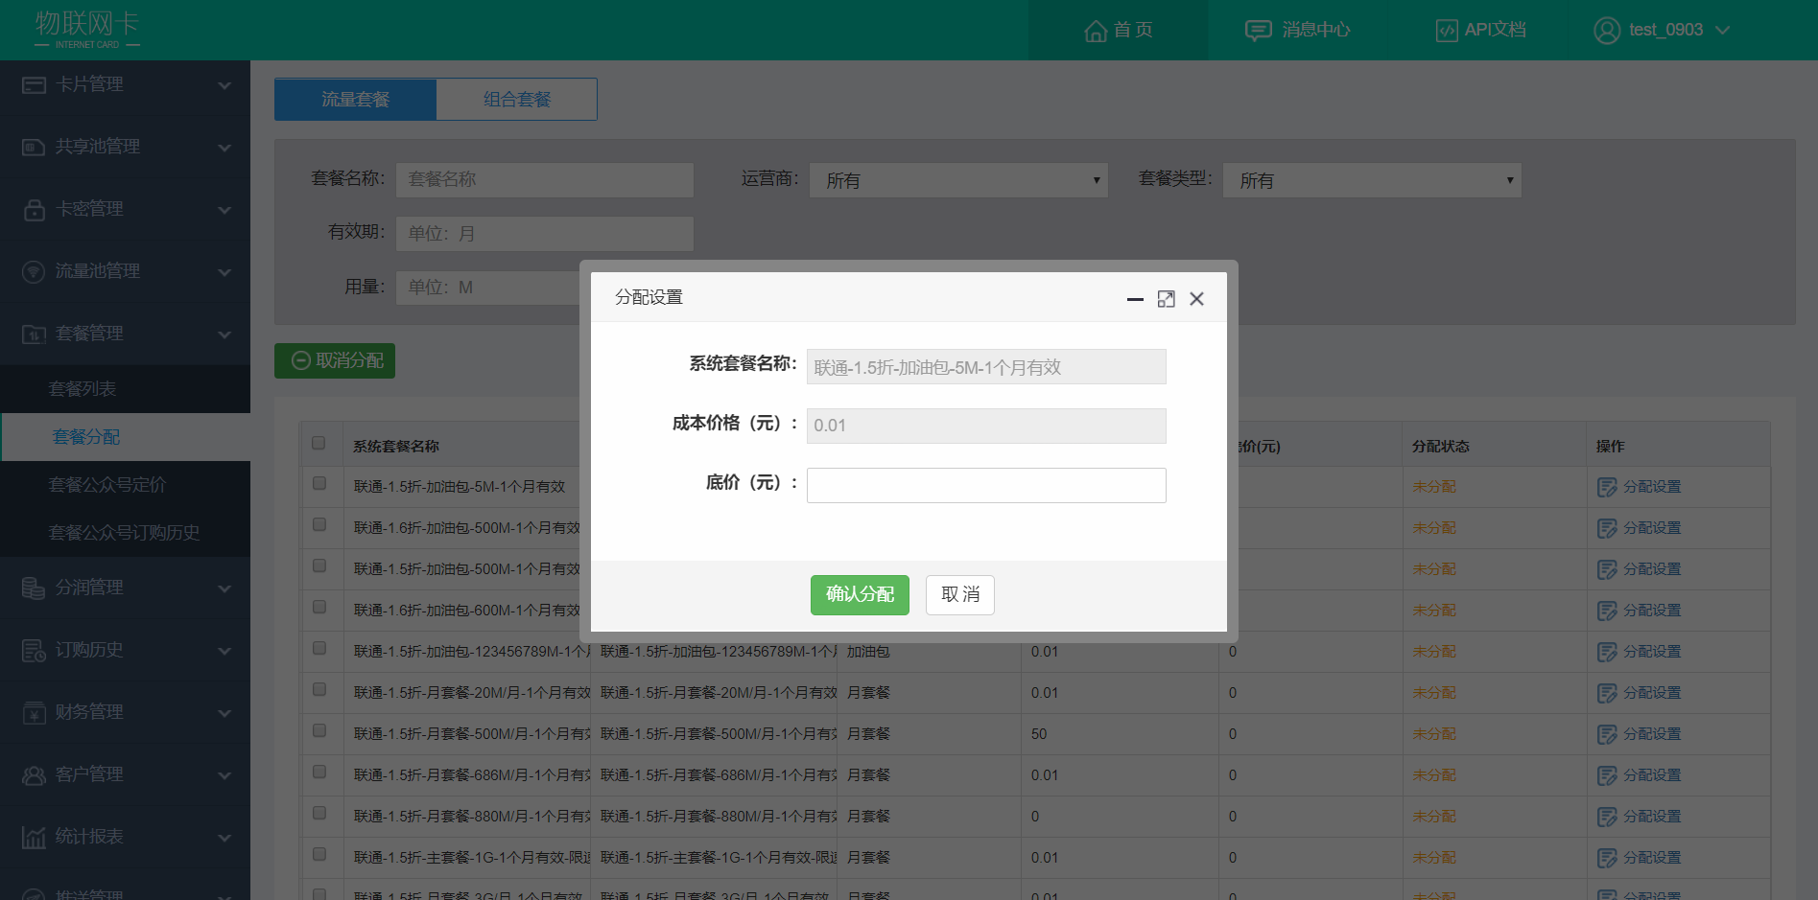Click 统计报表 chart icon

click(x=34, y=838)
